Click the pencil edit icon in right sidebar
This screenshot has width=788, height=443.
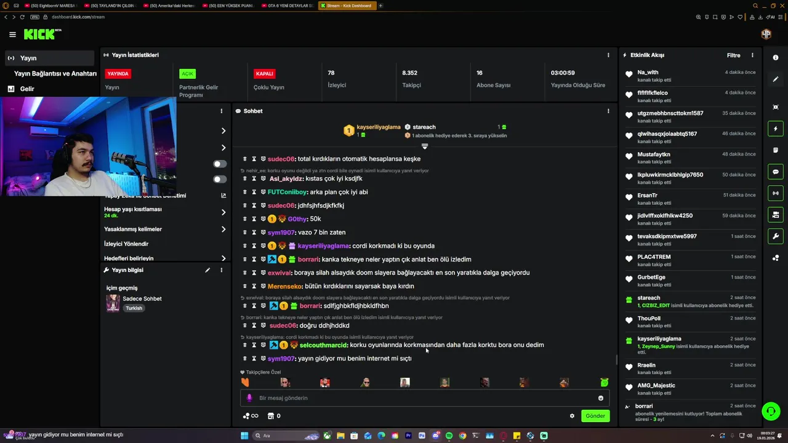click(776, 79)
